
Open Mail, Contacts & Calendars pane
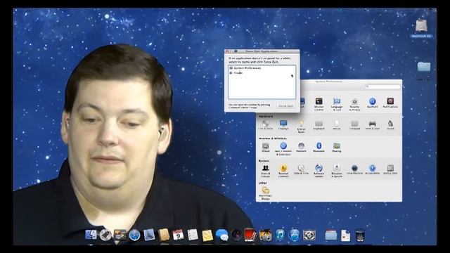(283, 148)
